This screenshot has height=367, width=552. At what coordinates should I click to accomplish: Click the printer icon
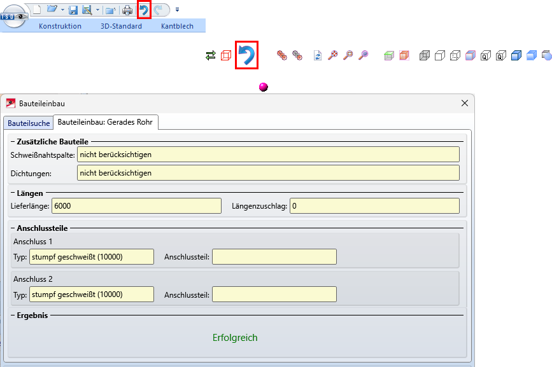(127, 10)
